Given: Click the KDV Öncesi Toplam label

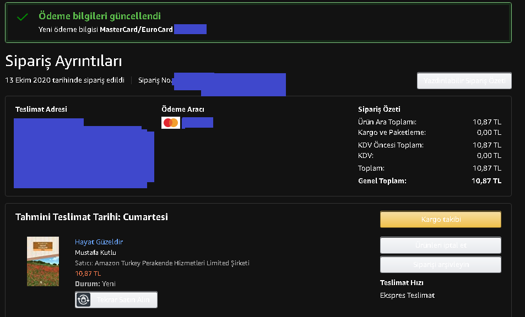Looking at the screenshot, I should pos(391,145).
